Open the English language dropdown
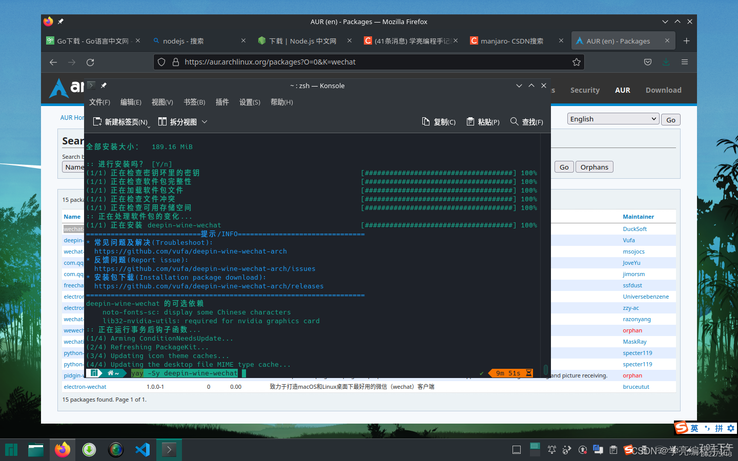738x461 pixels. coord(613,119)
